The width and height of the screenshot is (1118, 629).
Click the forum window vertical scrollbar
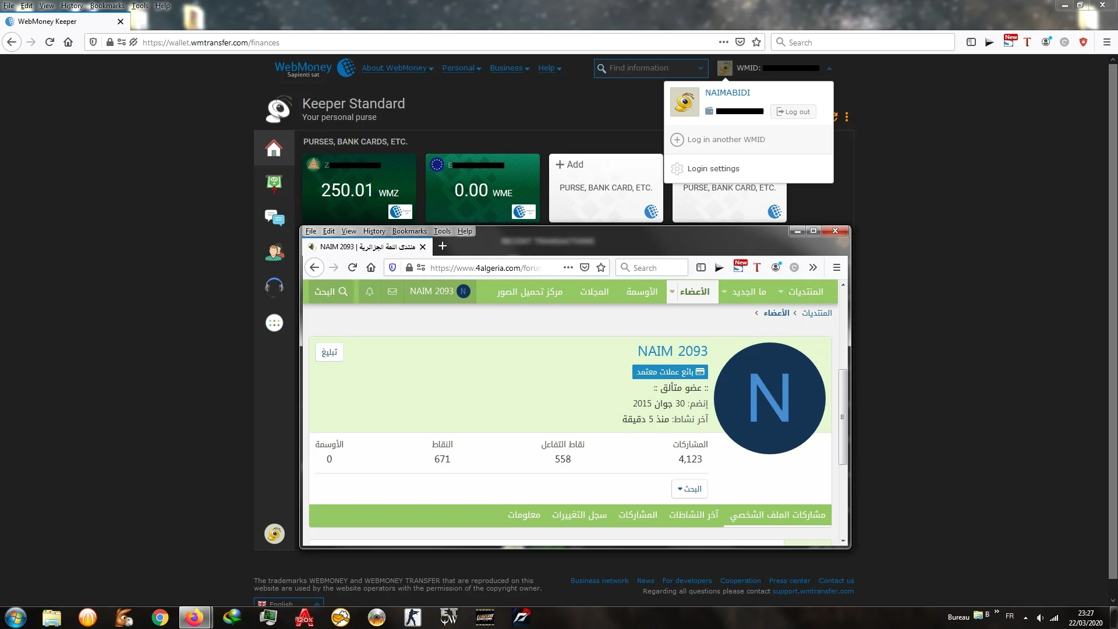[x=843, y=416]
